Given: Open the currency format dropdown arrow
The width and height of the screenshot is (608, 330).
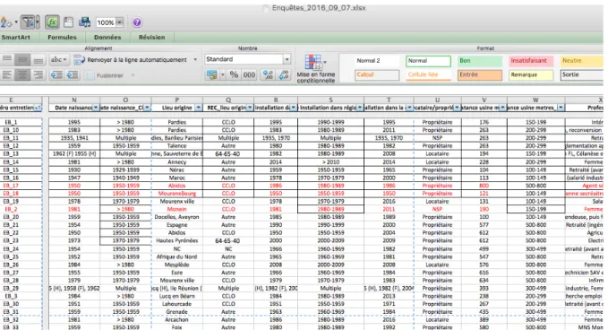Looking at the screenshot, I should pyautogui.click(x=223, y=75).
